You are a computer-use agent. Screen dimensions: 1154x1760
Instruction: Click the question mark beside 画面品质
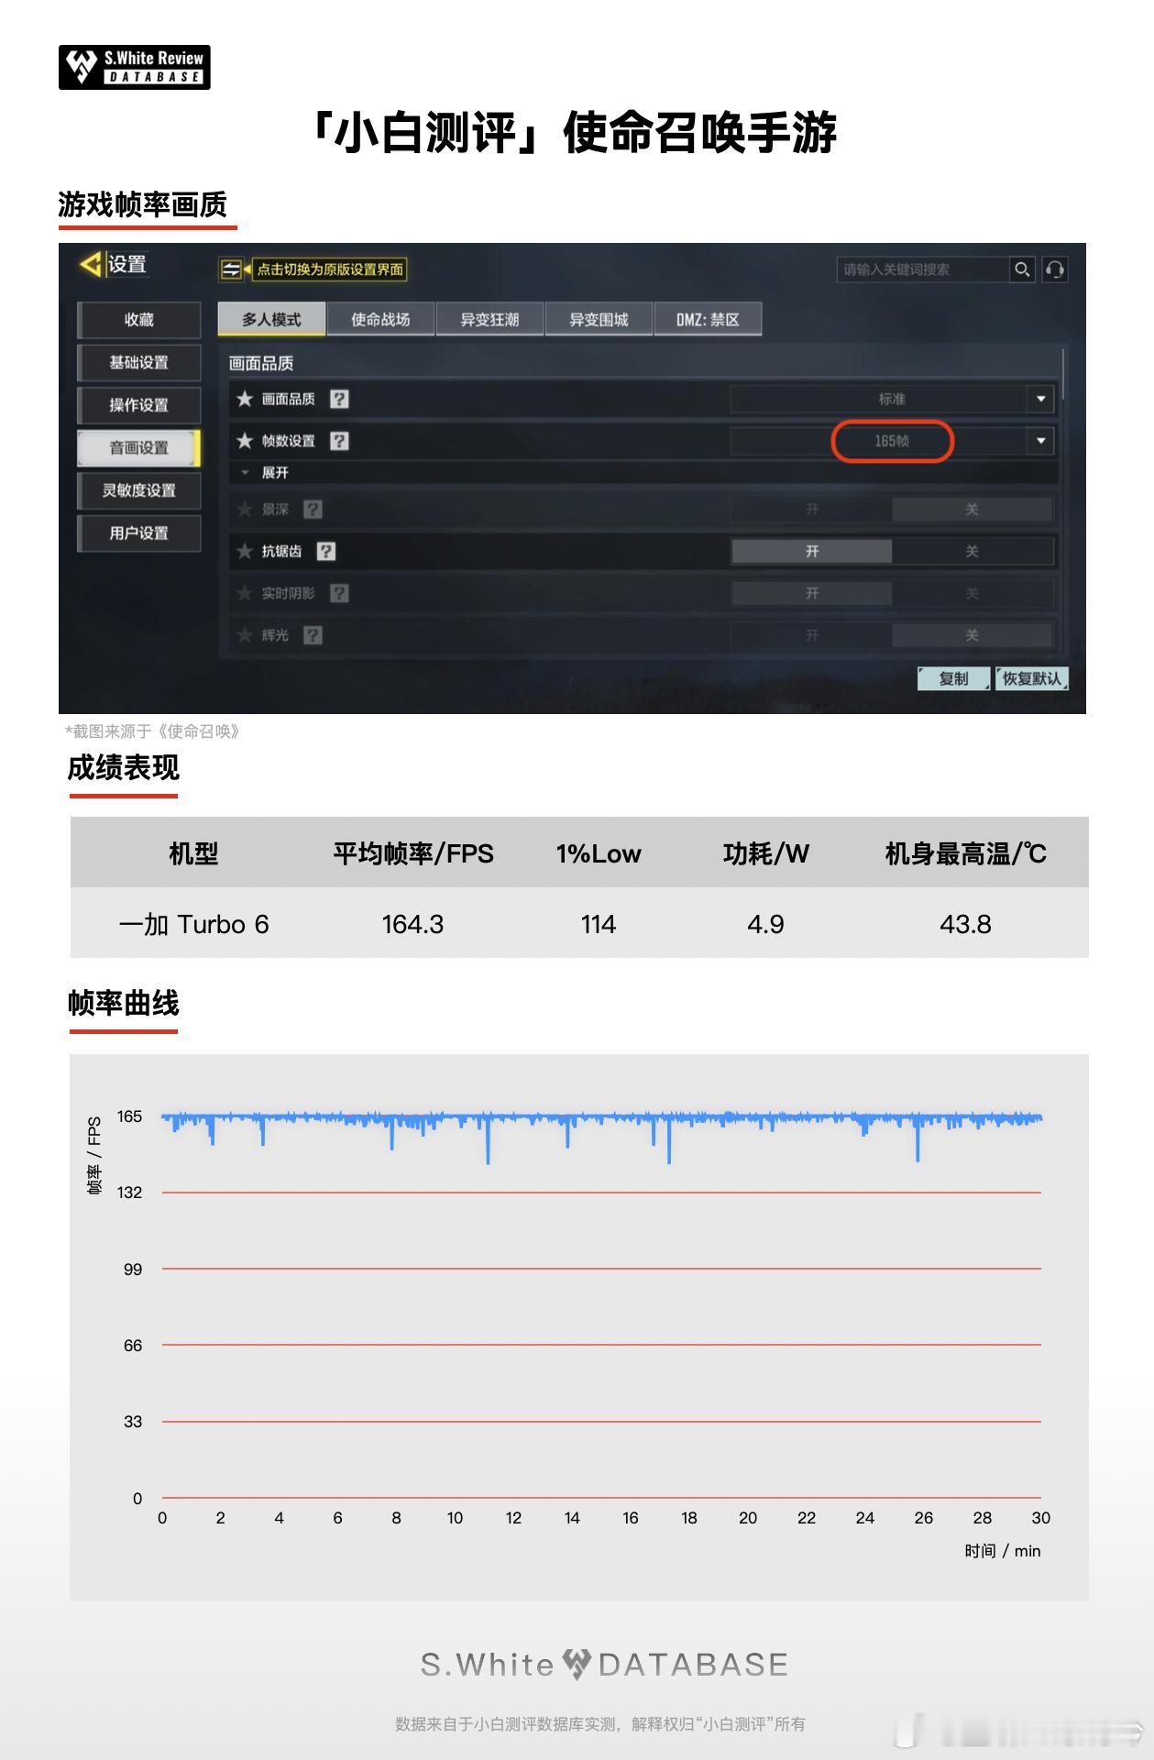339,399
